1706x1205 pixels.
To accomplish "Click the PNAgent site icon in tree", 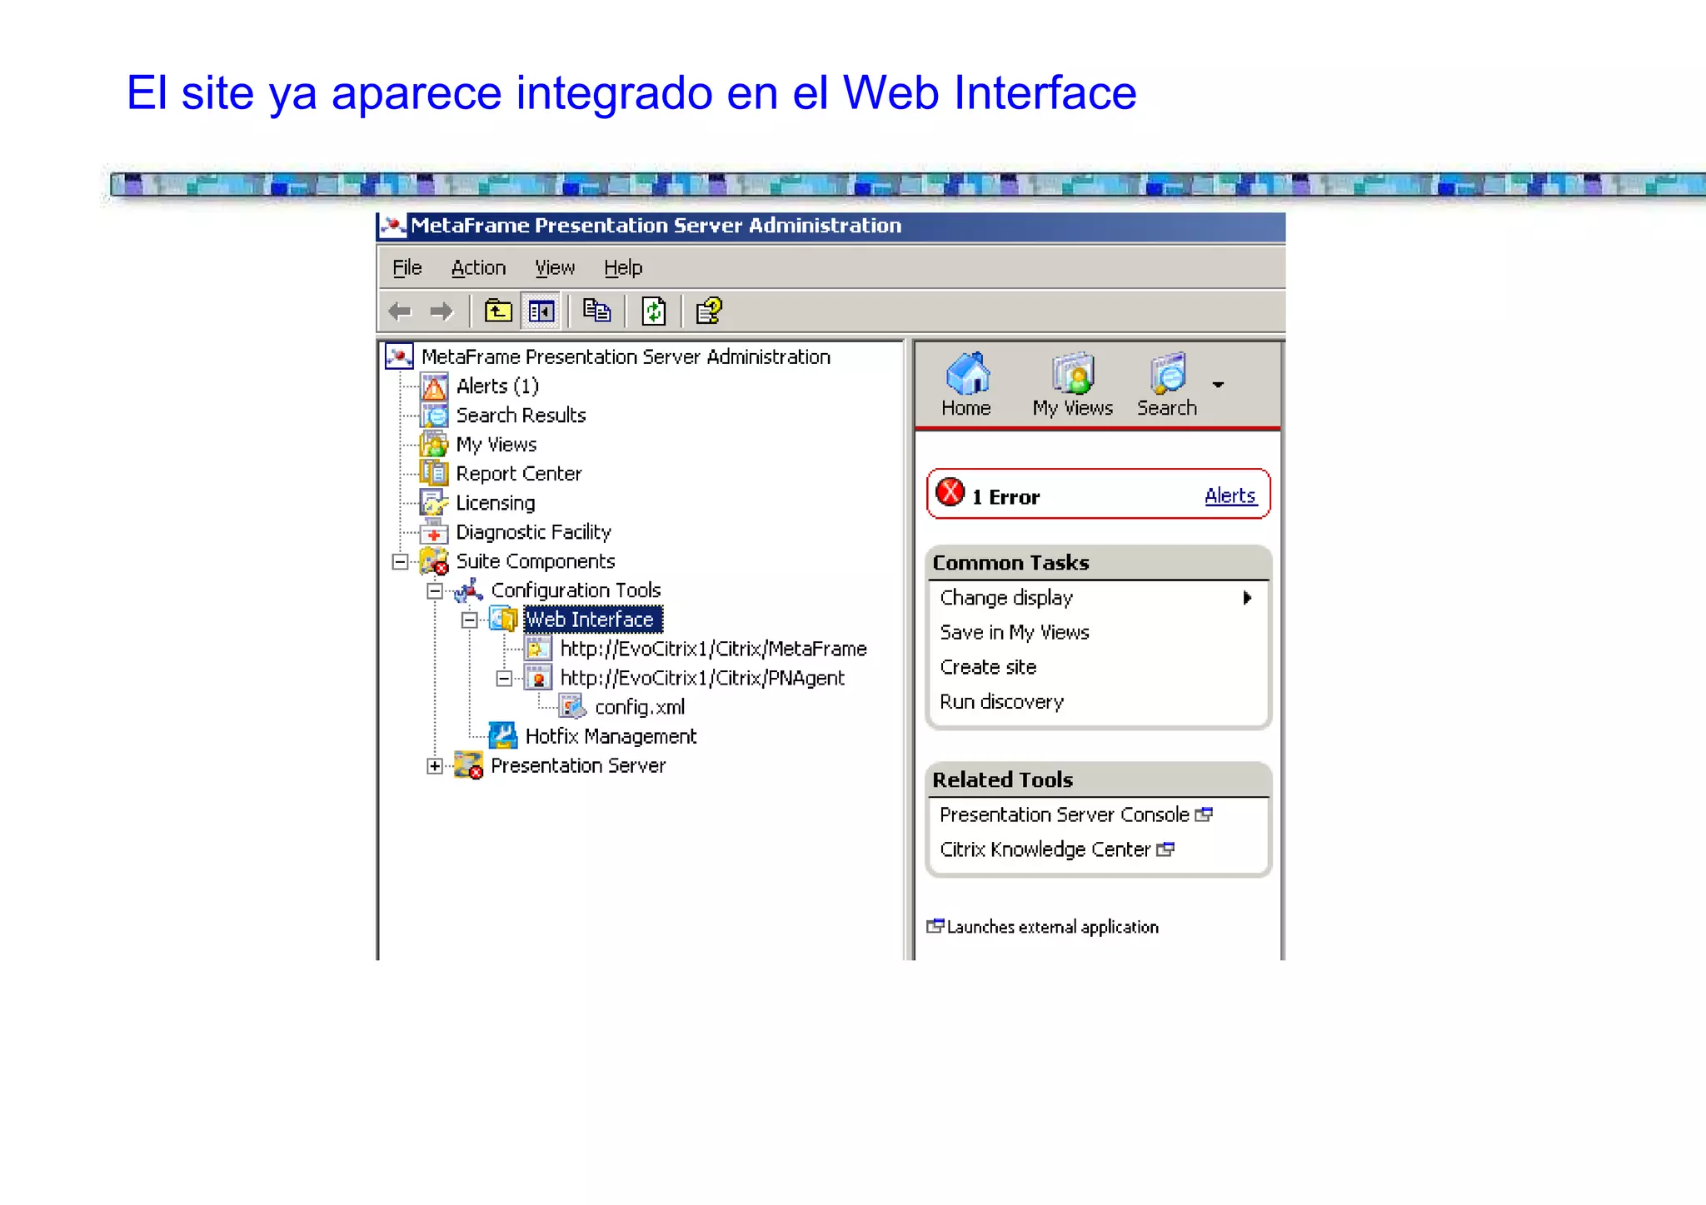I will (538, 678).
